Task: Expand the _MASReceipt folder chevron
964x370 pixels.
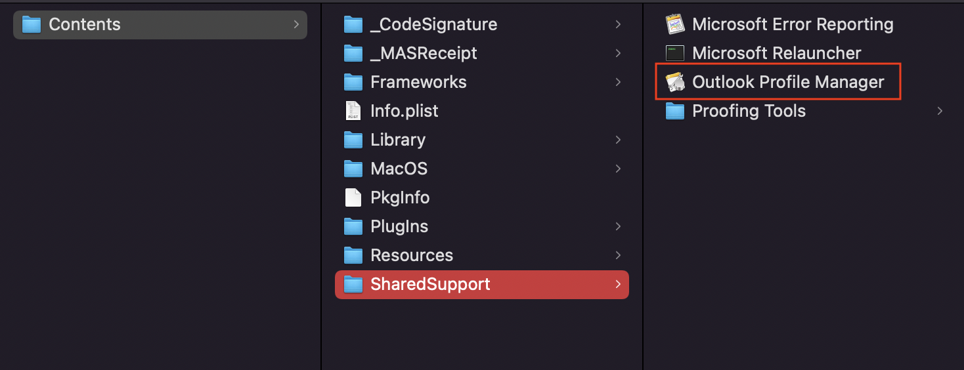Action: click(x=618, y=53)
